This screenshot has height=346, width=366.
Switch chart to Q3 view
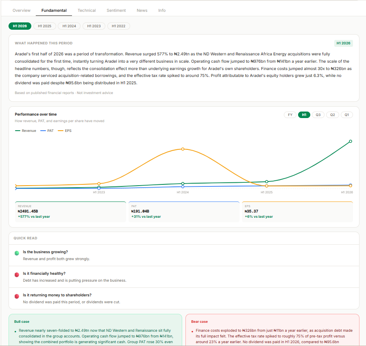pos(318,115)
